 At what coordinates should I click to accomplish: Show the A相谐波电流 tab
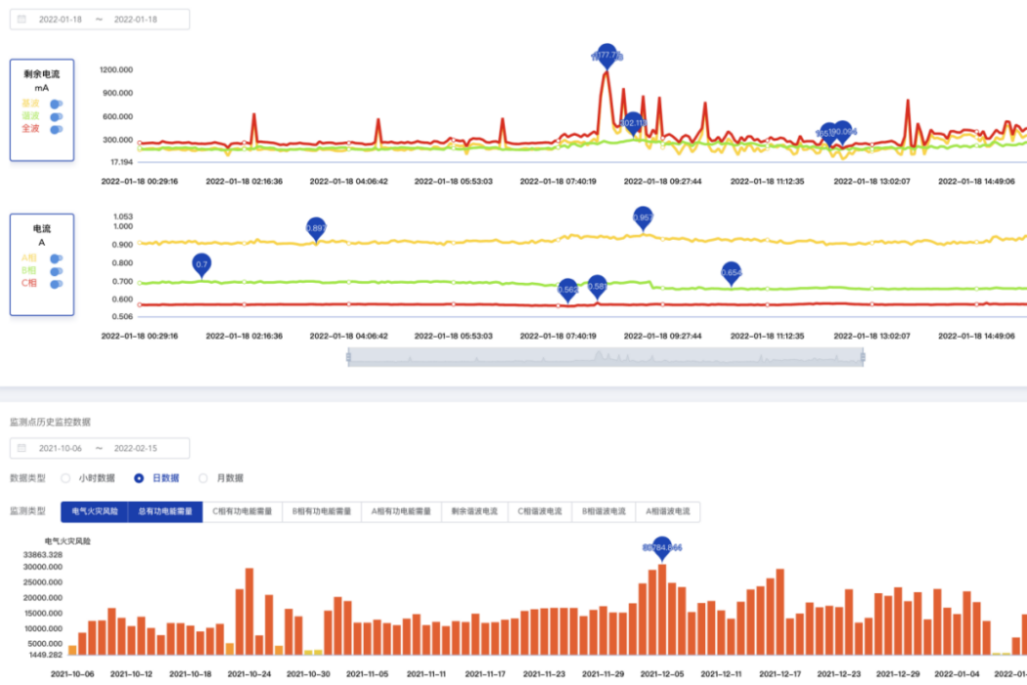click(667, 511)
